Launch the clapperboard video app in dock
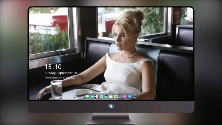Viewport: 222px width, 125px height. tap(106, 97)
